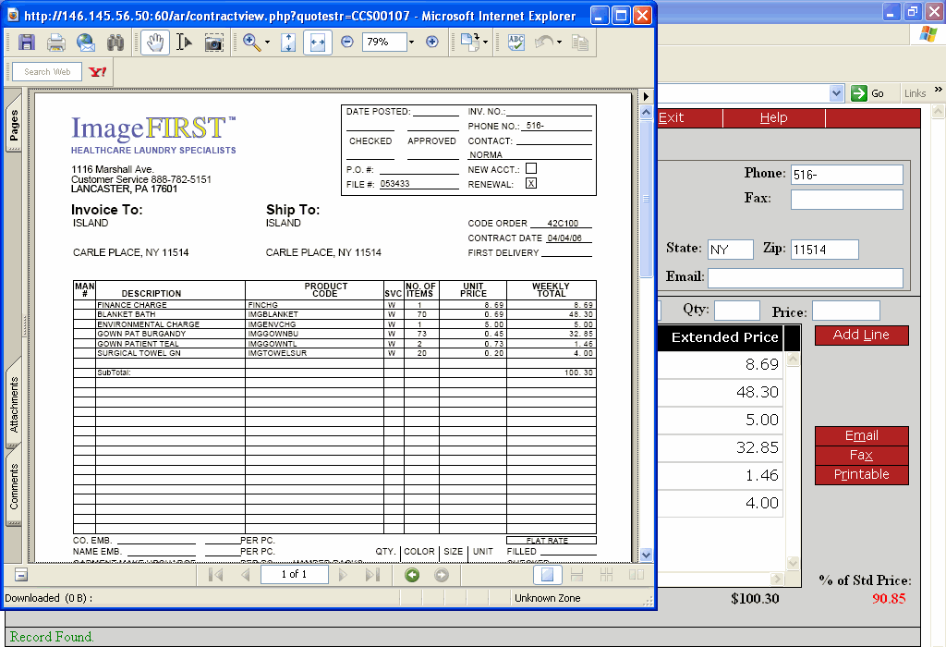Image resolution: width=946 pixels, height=647 pixels.
Task: Click the Email button
Action: pos(862,435)
